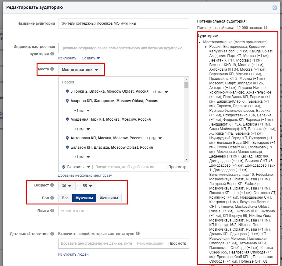
Task: Click the locations list scrollbar thumb
Action: tap(186, 84)
